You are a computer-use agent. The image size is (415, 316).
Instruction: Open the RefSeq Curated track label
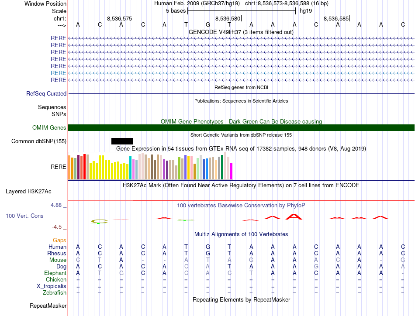(x=46, y=93)
